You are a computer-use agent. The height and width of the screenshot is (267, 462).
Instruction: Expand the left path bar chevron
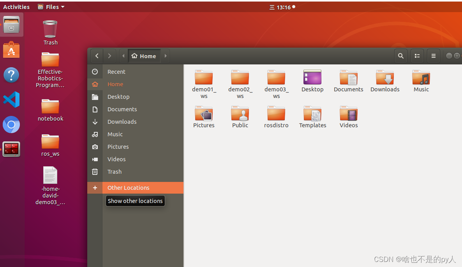click(123, 56)
